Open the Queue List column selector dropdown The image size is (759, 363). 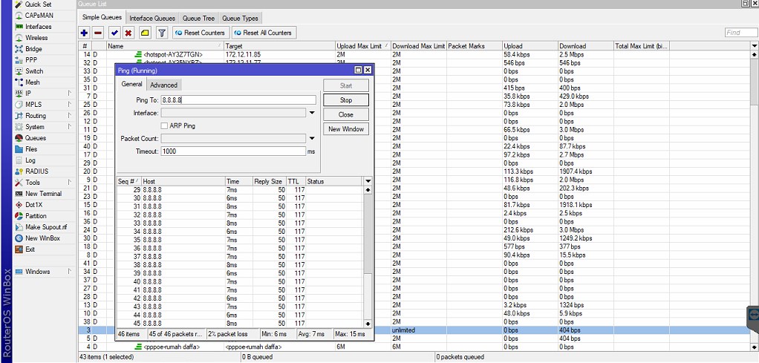(x=754, y=46)
